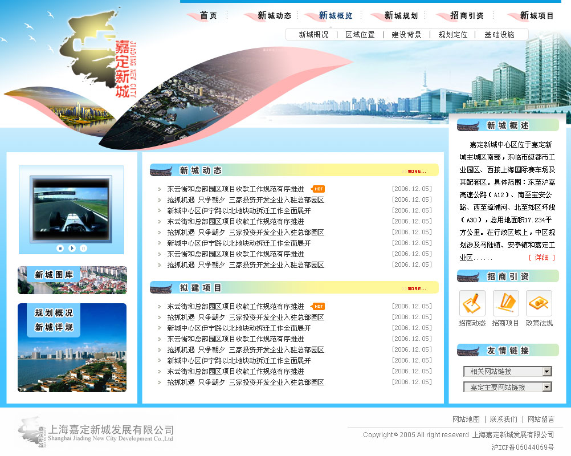Open the 基础设施 submenu tab
The height and width of the screenshot is (456, 571).
[499, 35]
